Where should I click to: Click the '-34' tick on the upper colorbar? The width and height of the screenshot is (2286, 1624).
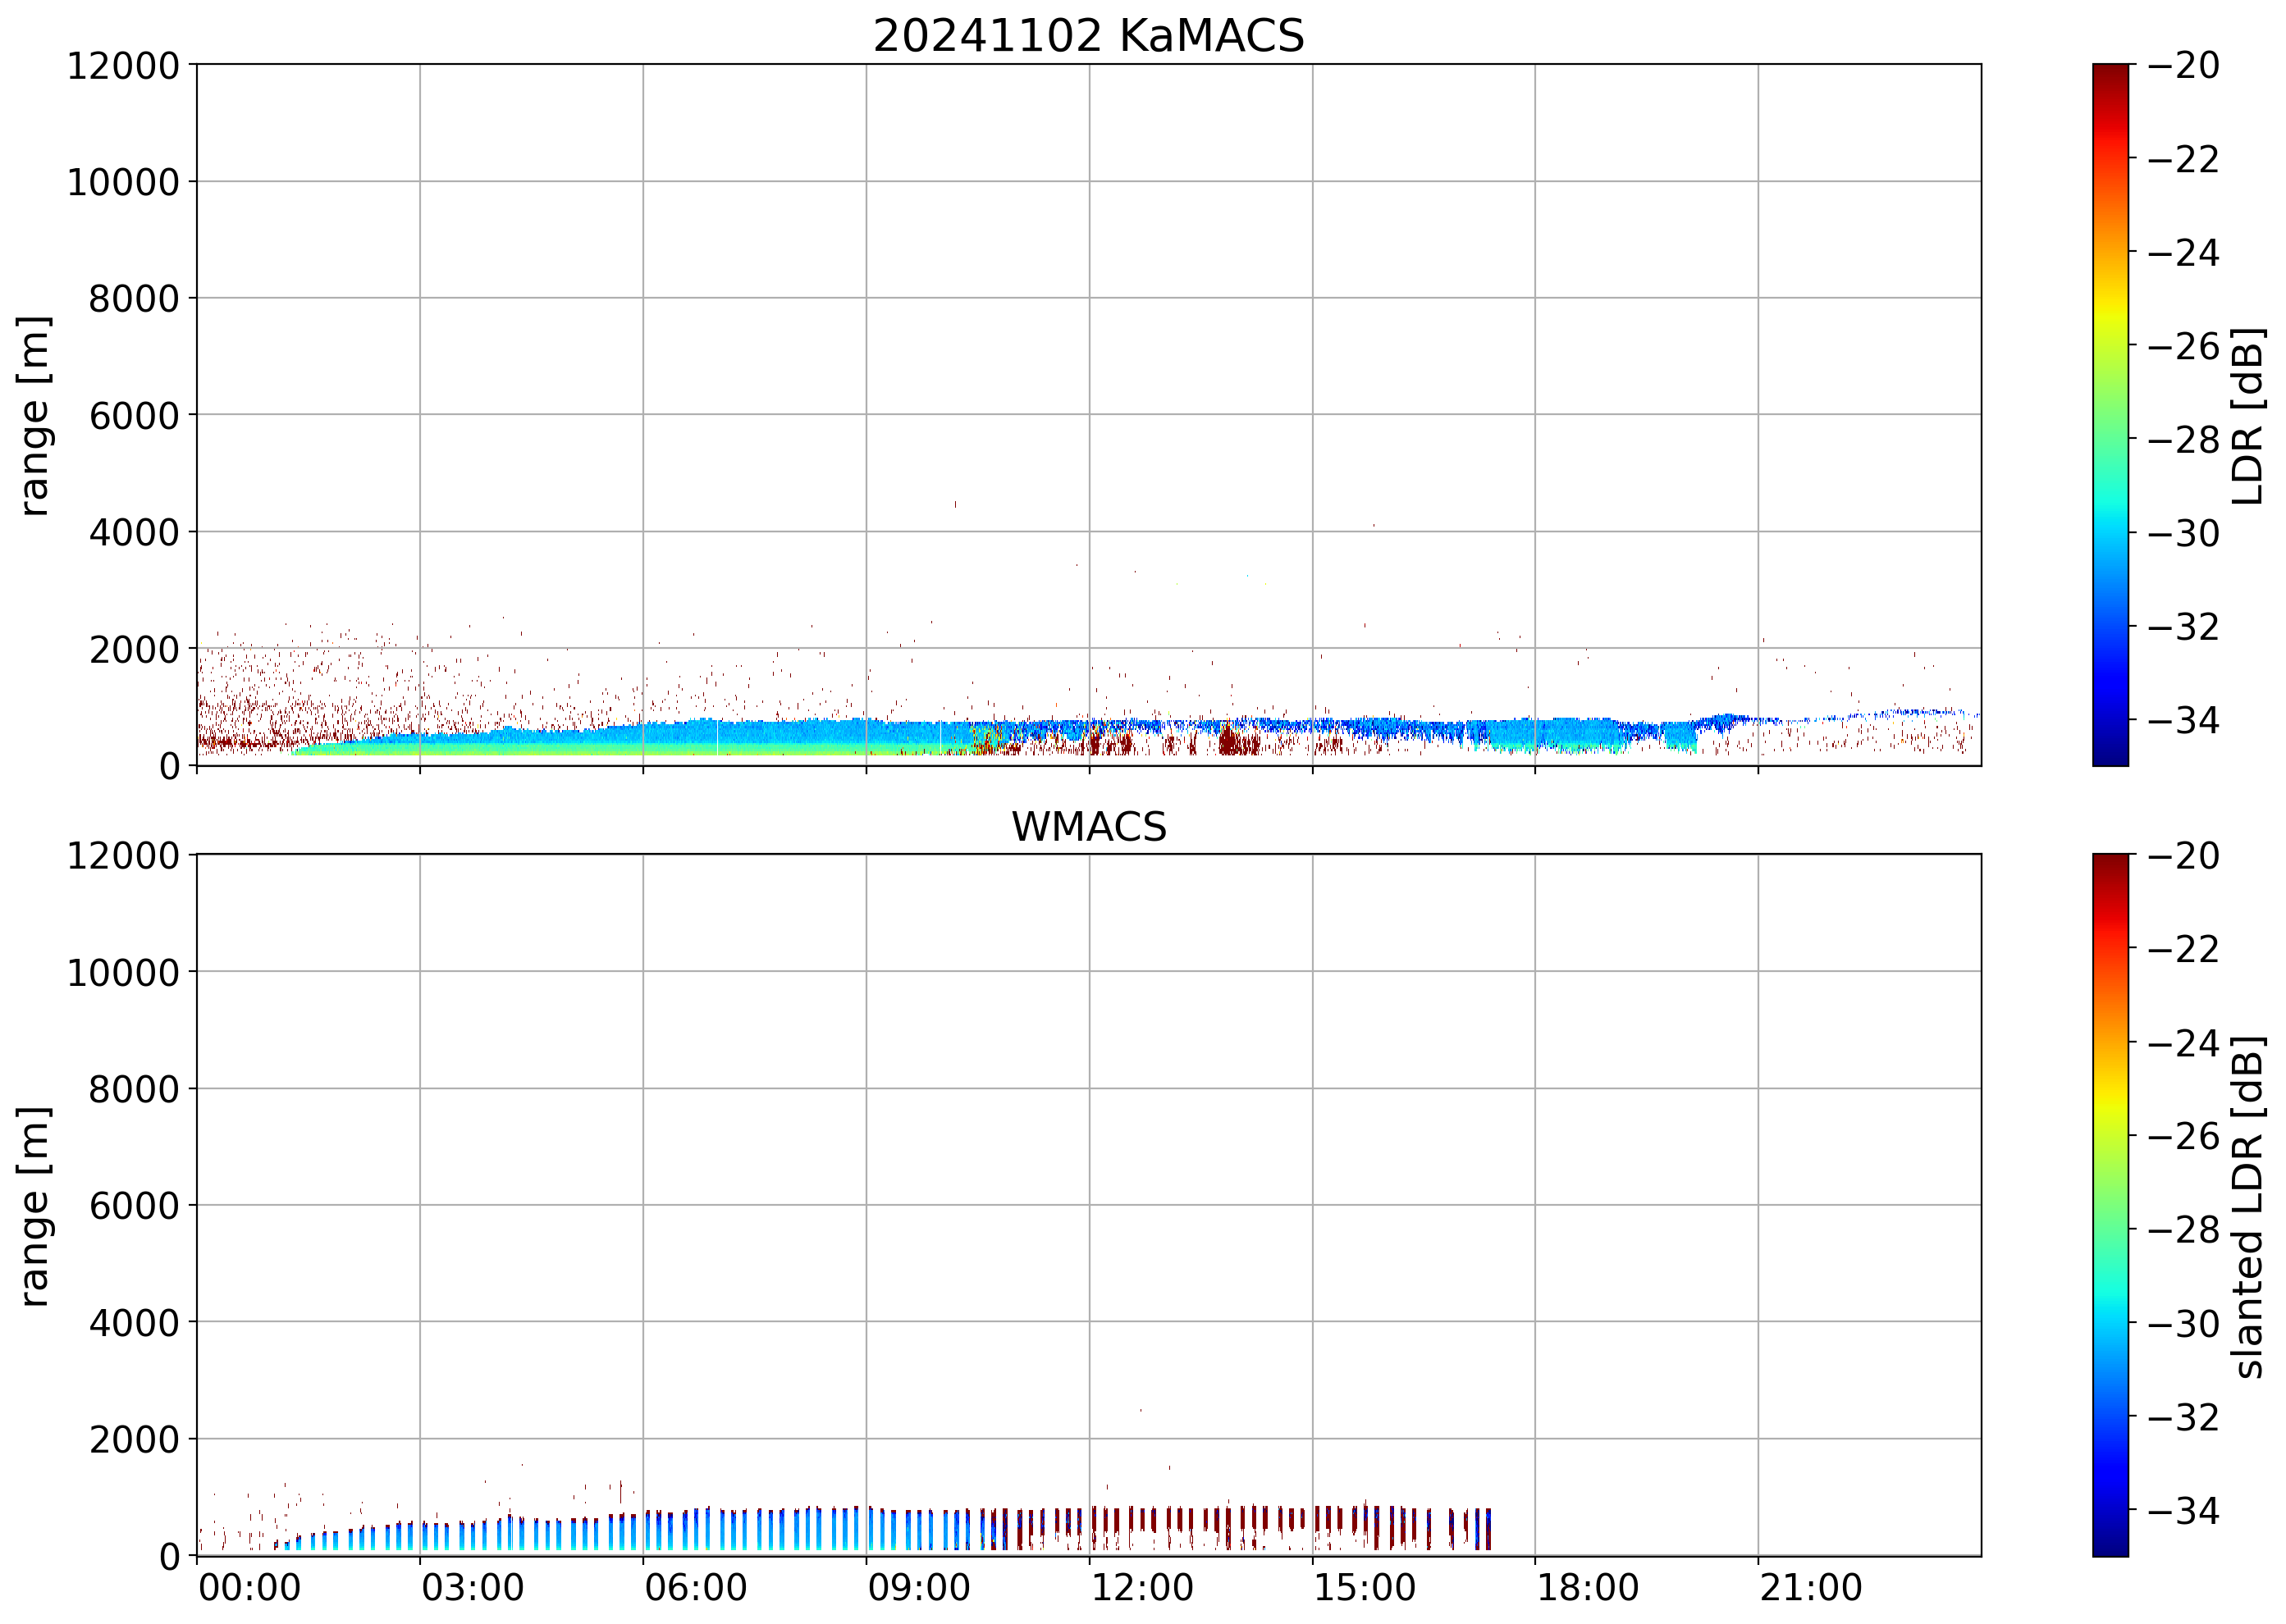2183,720
